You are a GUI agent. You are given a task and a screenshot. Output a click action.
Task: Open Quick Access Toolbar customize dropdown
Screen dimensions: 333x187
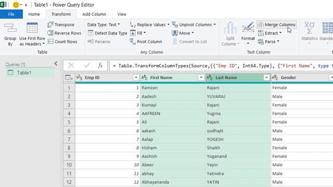point(26,5)
